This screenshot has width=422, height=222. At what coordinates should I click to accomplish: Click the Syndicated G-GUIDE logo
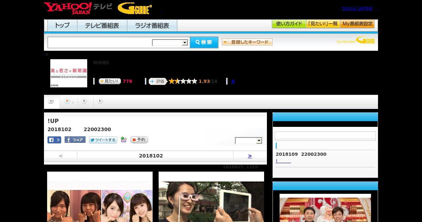[356, 40]
